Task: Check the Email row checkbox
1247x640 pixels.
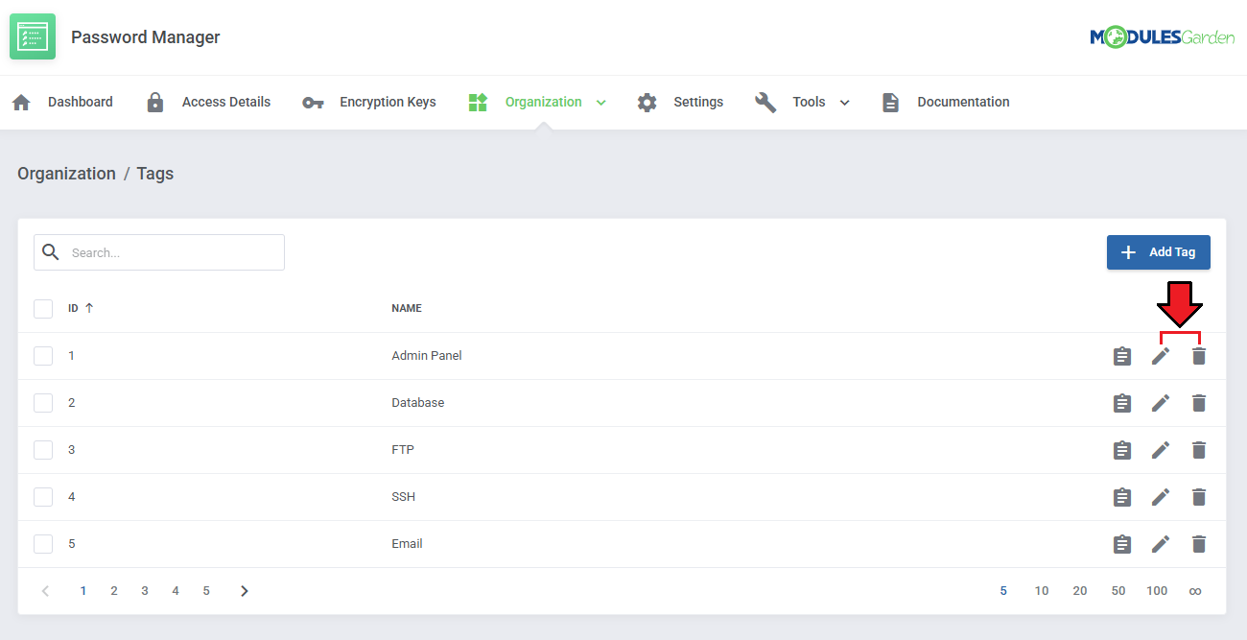Action: point(43,544)
